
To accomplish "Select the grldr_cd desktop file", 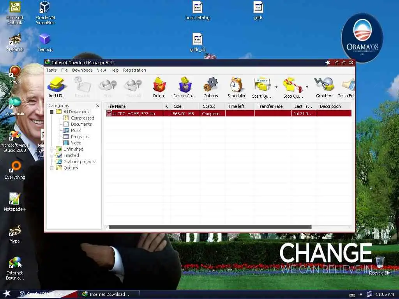I will 198,43.
